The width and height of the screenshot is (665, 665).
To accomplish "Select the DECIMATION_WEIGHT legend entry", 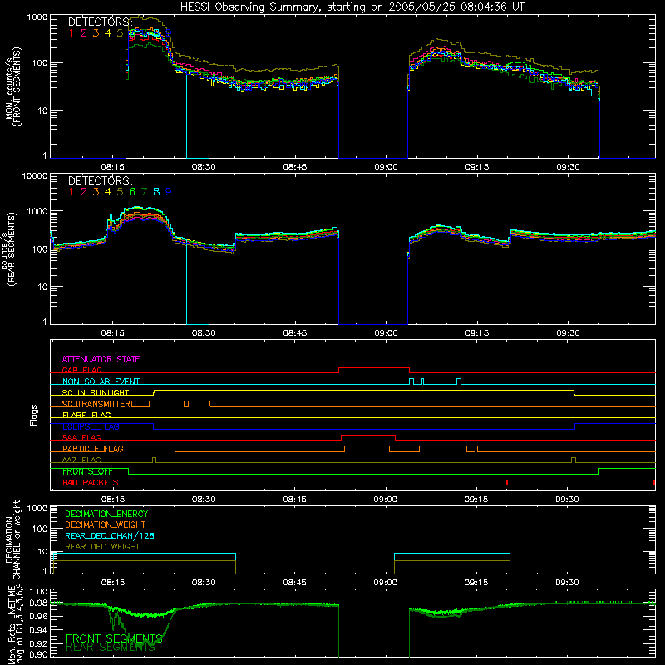I will tap(106, 525).
